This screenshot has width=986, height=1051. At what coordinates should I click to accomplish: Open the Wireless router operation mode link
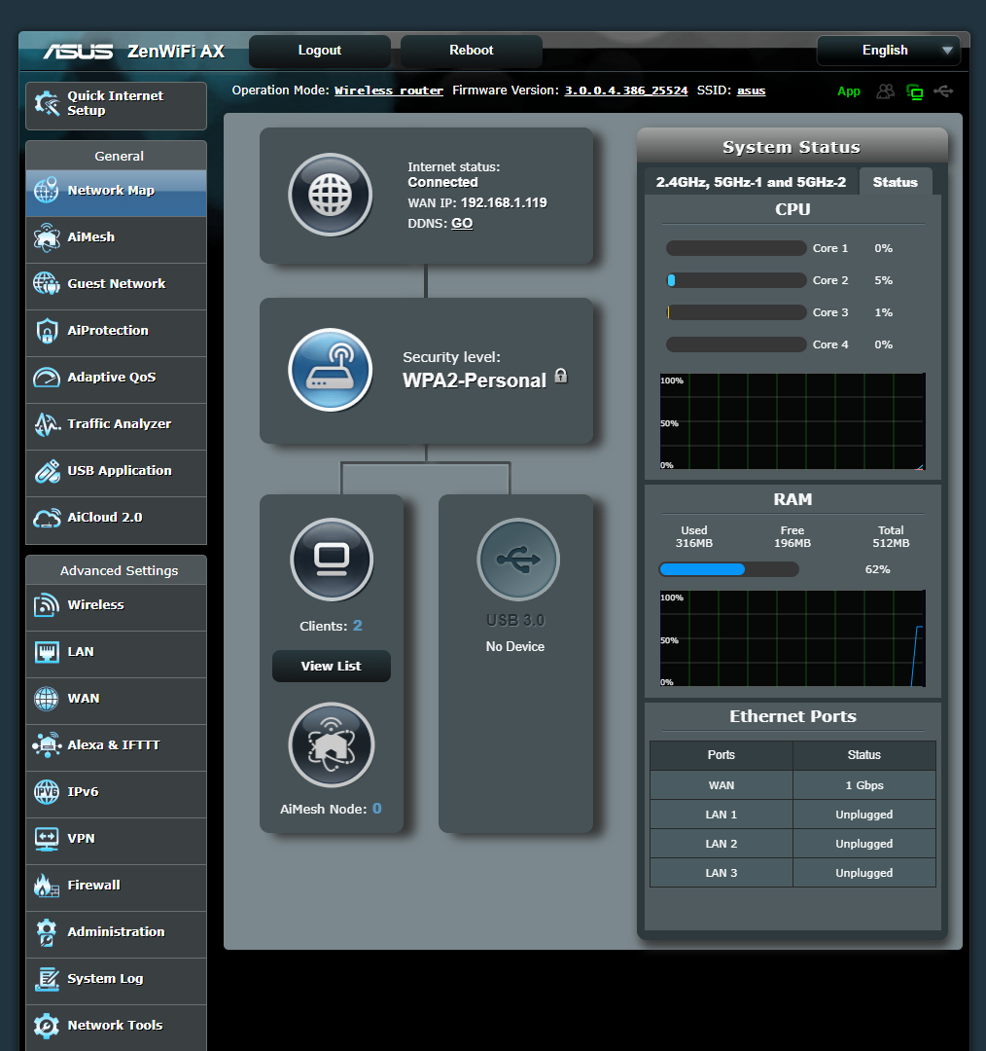point(389,91)
